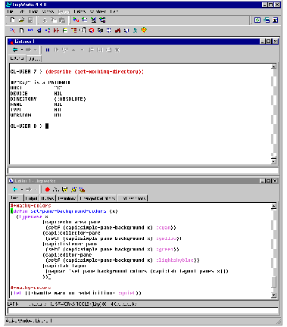Switch to the Changed Definitions tab in Editor
Viewport: 287px width, 327px height.
(x=97, y=198)
